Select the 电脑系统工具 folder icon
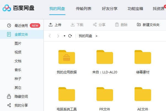Screen dimensions: 166x111 (x=67, y=94)
